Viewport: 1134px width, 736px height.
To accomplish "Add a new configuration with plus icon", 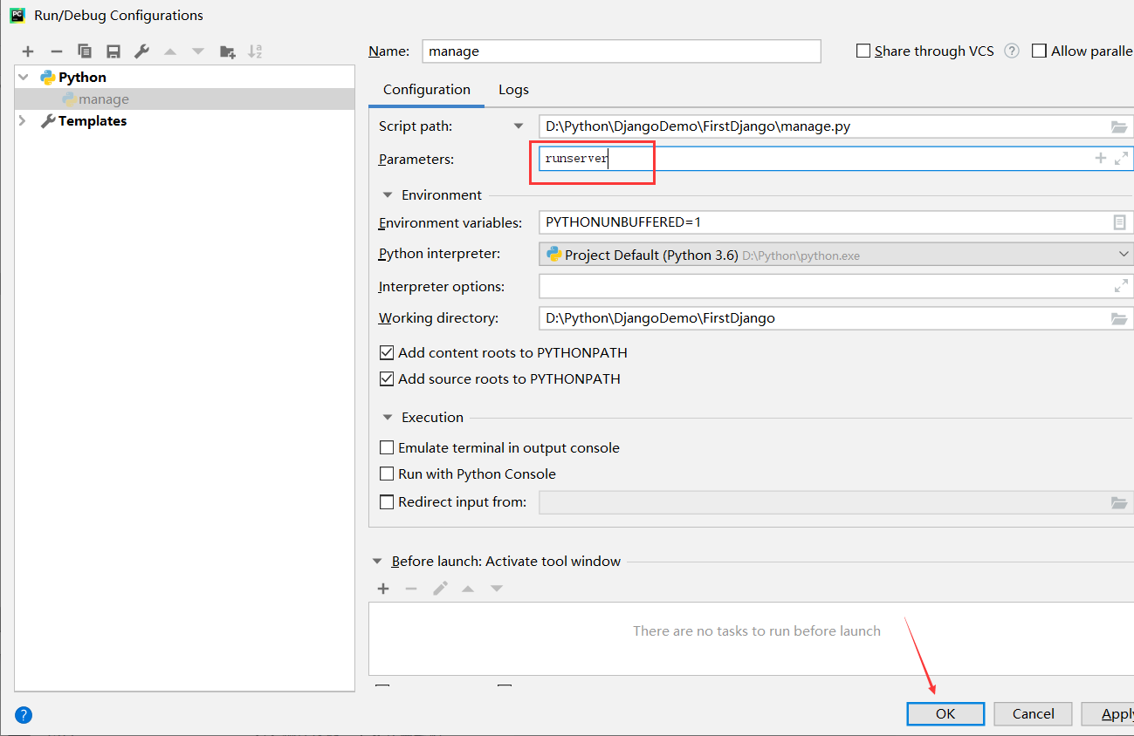I will (28, 51).
